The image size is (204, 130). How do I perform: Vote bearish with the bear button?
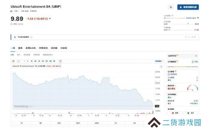pyautogui.click(x=175, y=113)
